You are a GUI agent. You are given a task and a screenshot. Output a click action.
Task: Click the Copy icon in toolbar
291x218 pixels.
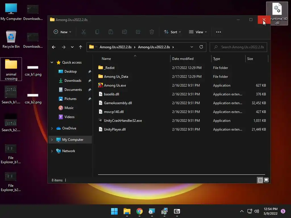(x=97, y=32)
